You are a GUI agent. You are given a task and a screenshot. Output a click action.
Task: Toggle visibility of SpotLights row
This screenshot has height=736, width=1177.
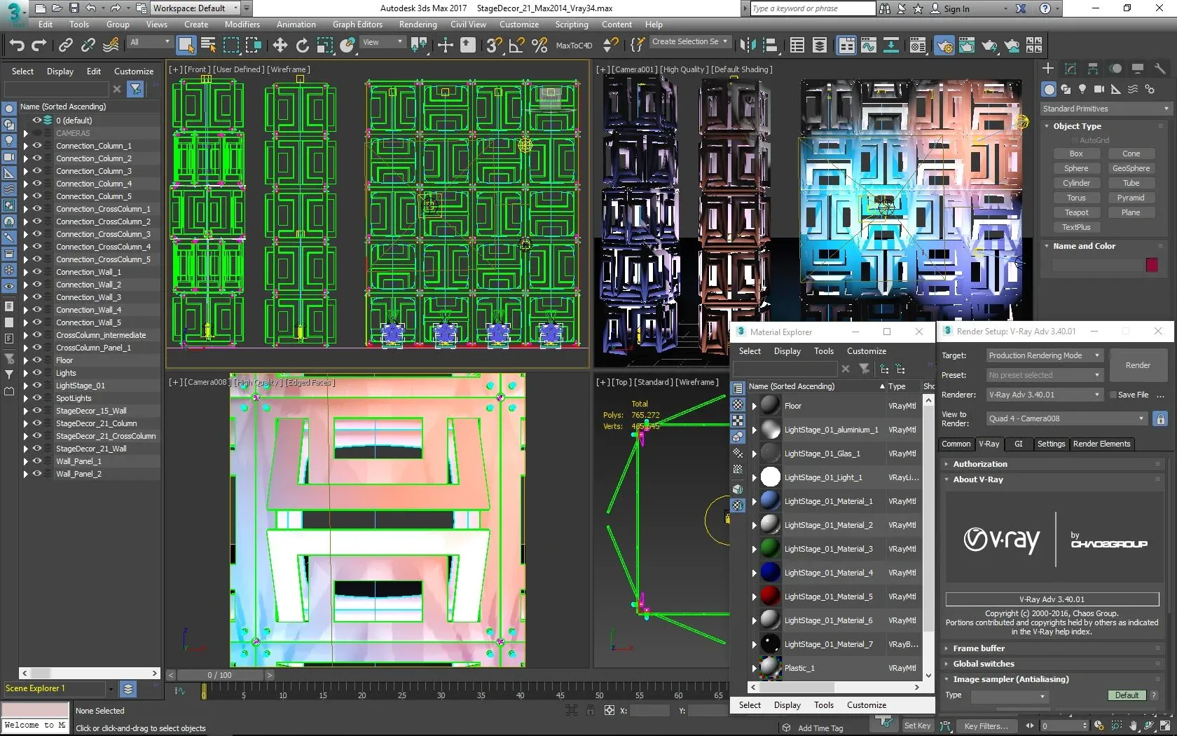click(x=37, y=398)
